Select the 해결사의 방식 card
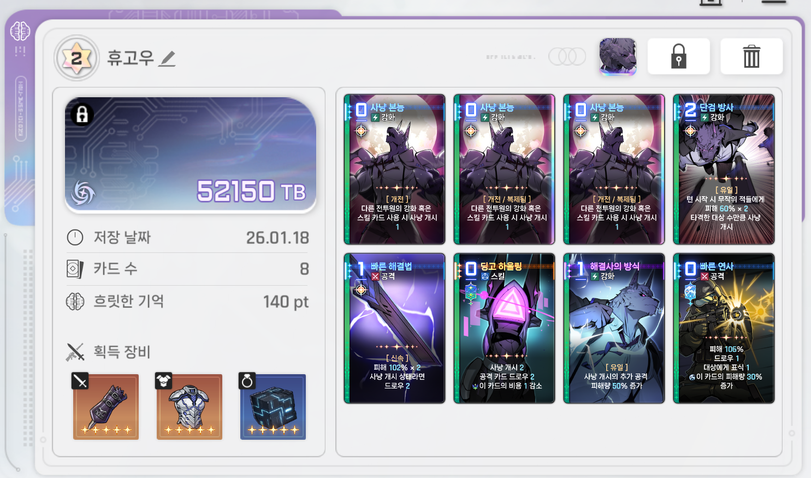811x478 pixels. [x=614, y=328]
